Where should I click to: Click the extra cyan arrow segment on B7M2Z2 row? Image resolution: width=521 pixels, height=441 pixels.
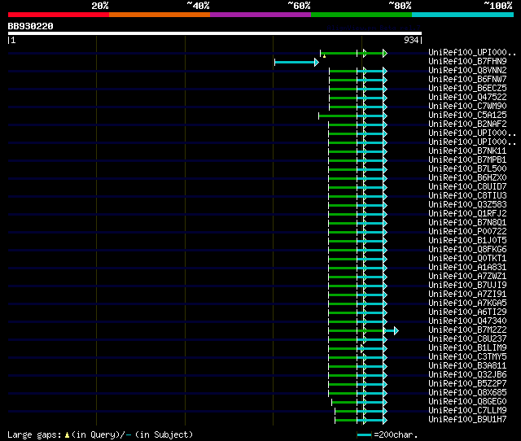click(x=392, y=330)
